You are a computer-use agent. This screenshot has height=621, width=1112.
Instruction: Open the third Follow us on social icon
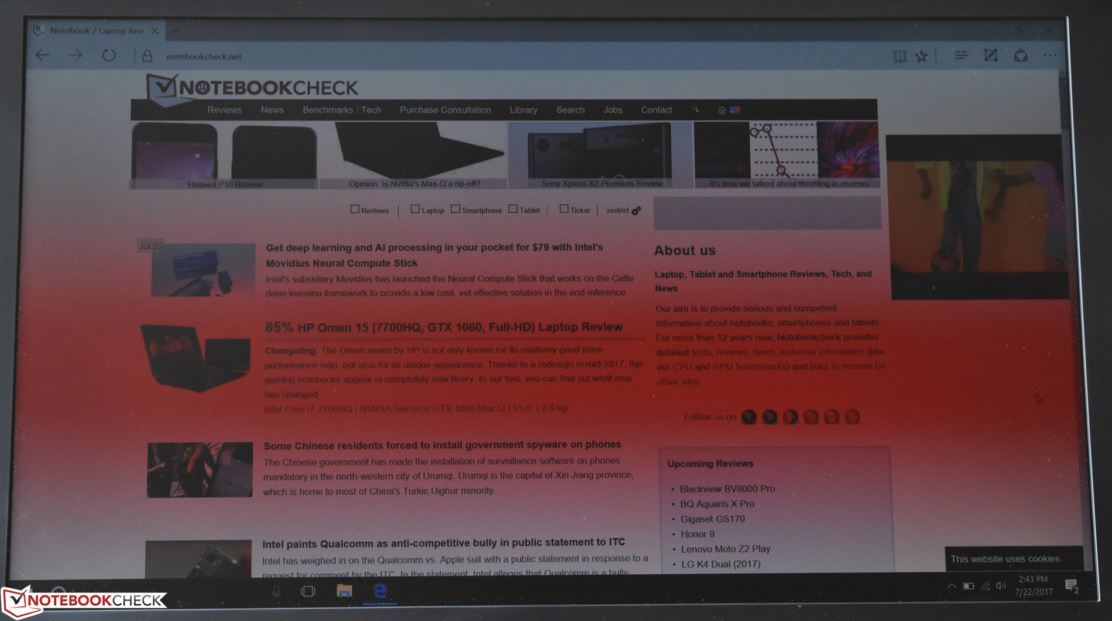click(x=790, y=417)
